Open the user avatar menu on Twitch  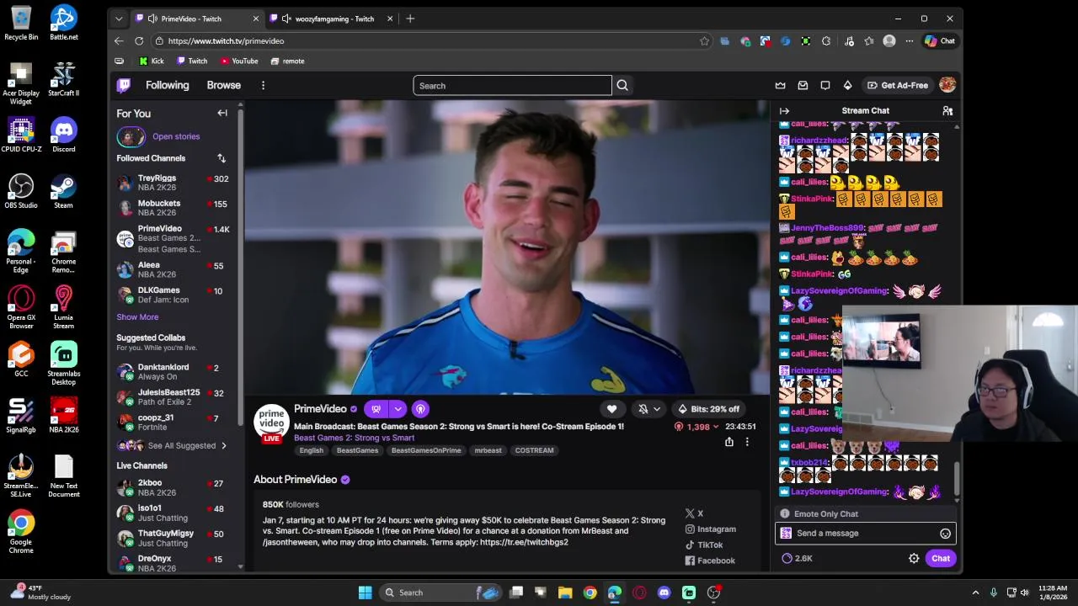point(947,85)
